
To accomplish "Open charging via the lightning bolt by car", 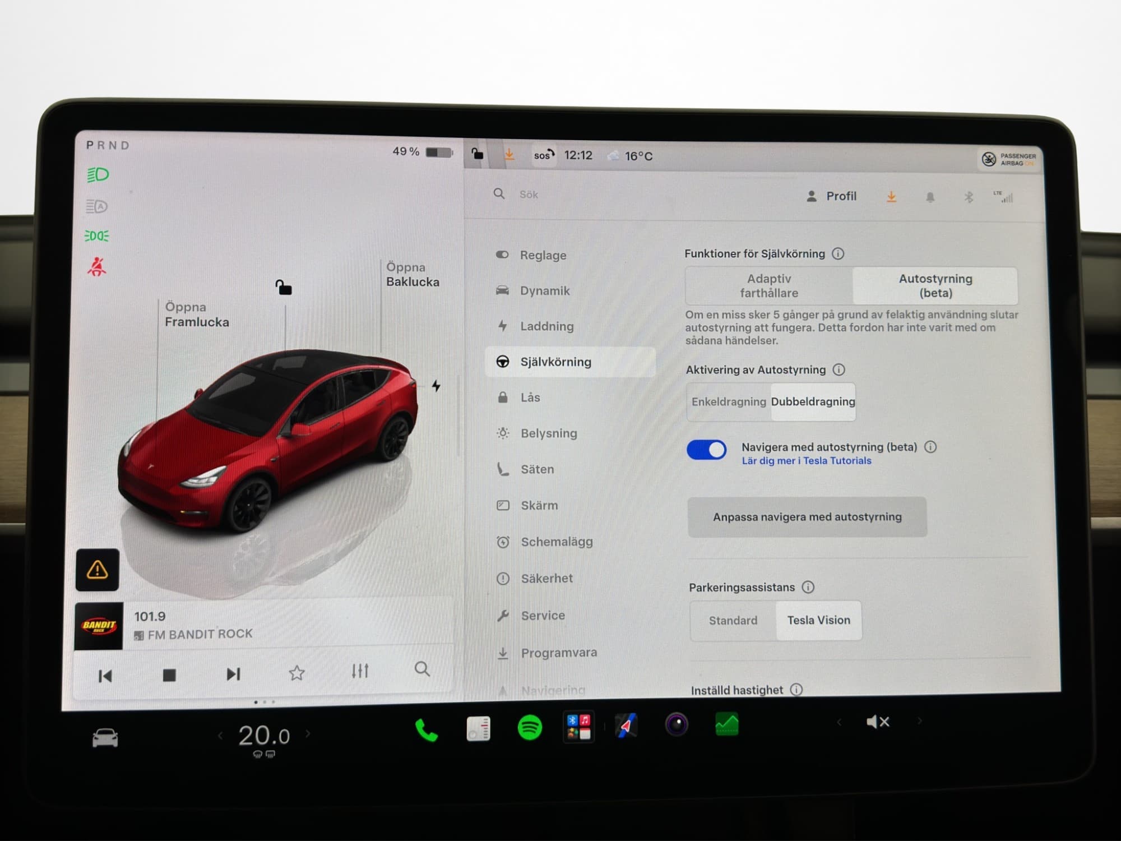I will click(436, 386).
